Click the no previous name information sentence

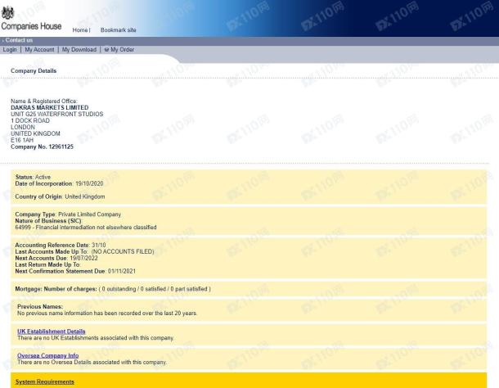[107, 314]
